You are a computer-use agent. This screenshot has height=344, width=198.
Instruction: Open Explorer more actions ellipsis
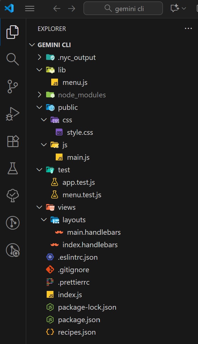click(188, 29)
